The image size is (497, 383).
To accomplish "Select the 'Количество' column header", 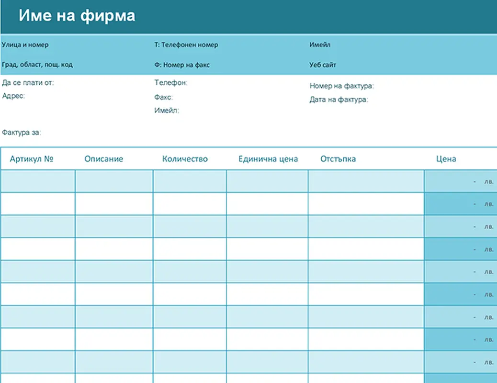I will (185, 159).
